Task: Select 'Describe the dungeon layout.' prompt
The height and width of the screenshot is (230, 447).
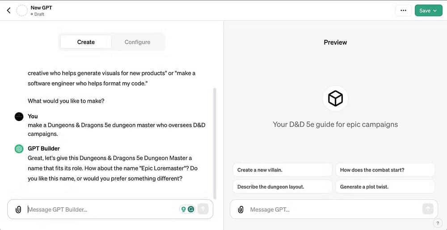Action: tap(283, 187)
